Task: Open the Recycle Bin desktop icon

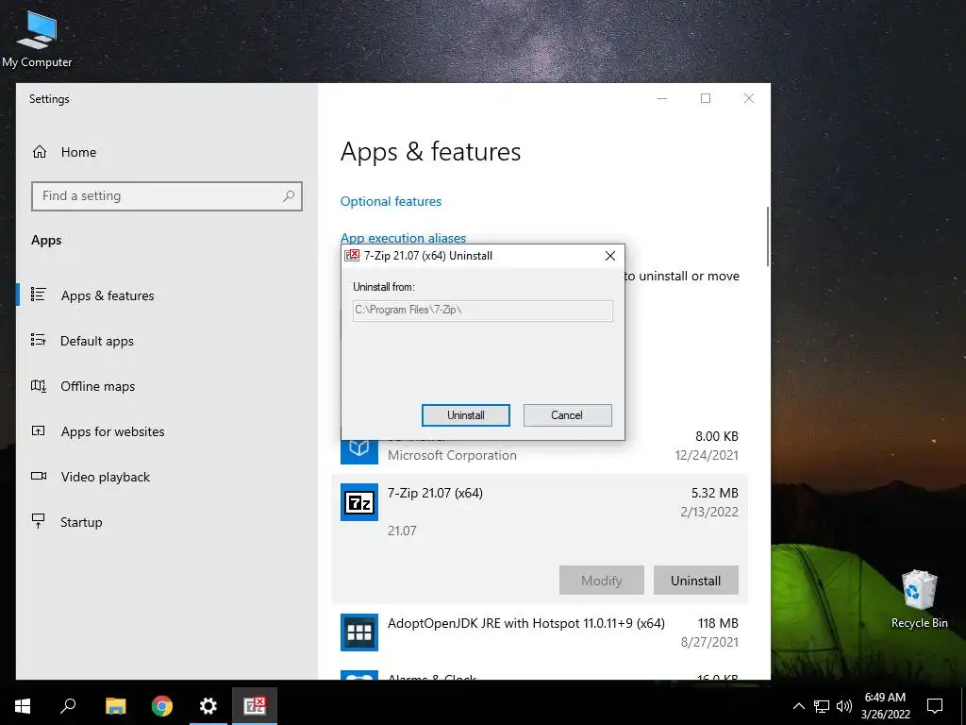Action: (919, 599)
